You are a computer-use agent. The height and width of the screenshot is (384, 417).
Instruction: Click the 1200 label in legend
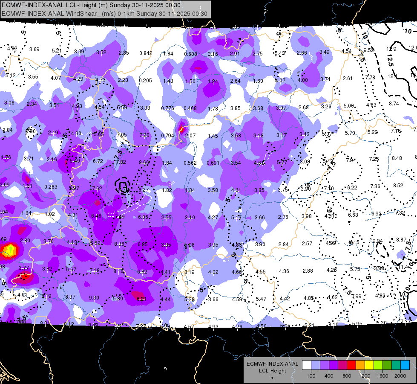364,376
